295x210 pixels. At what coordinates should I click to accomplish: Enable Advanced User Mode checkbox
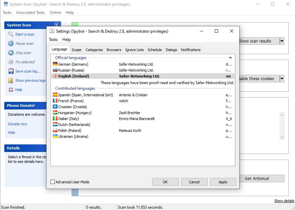click(x=53, y=182)
